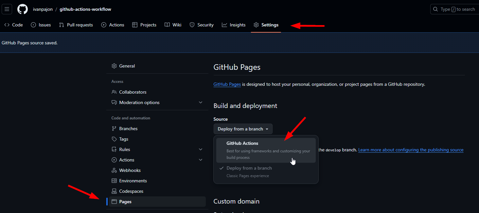Click the Webhooks icon in sidebar
The width and height of the screenshot is (479, 213).
point(114,170)
